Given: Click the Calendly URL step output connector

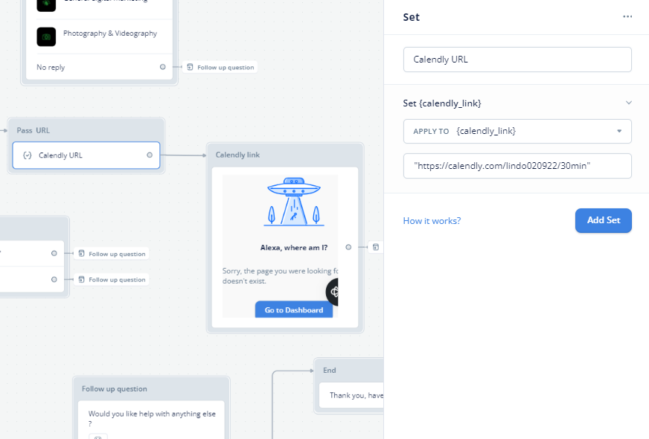Looking at the screenshot, I should [150, 156].
